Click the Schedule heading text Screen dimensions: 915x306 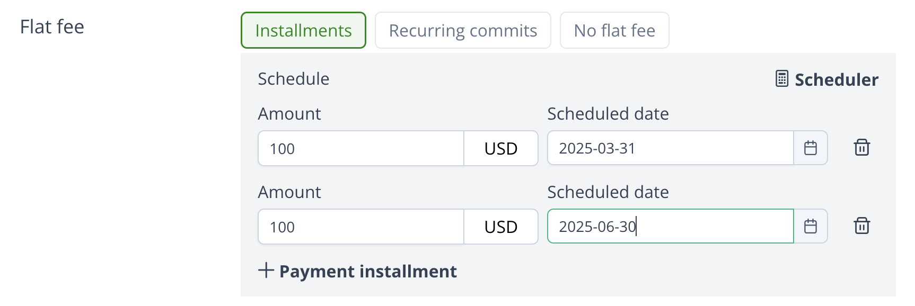point(294,79)
